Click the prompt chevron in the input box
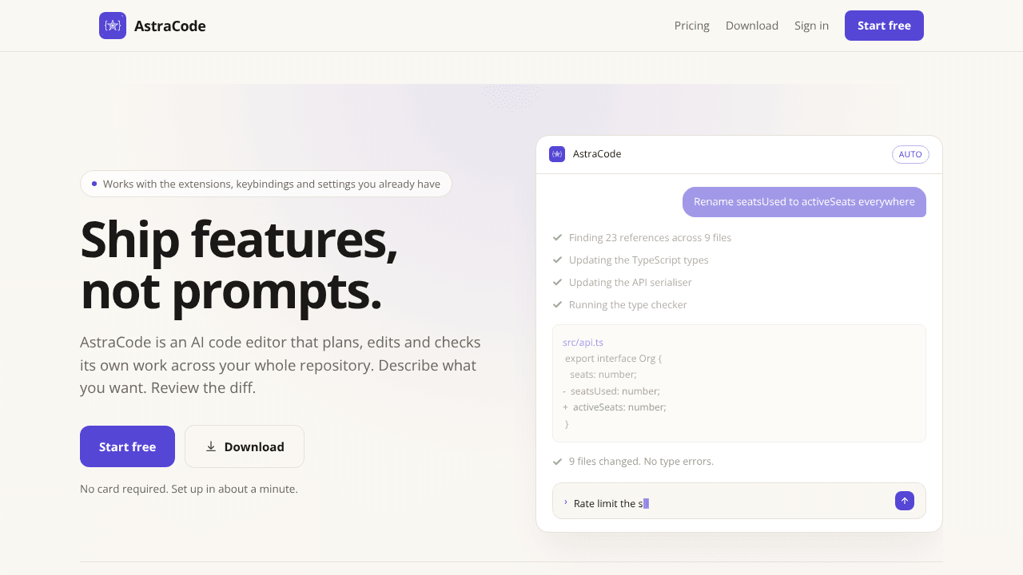The width and height of the screenshot is (1023, 575). coord(566,502)
